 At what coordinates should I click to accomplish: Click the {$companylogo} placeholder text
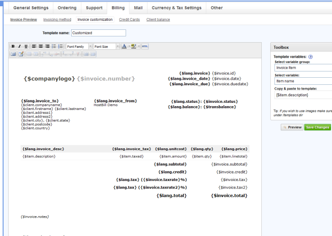49,79
